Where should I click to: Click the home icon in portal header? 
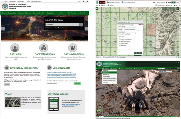coord(87,1)
